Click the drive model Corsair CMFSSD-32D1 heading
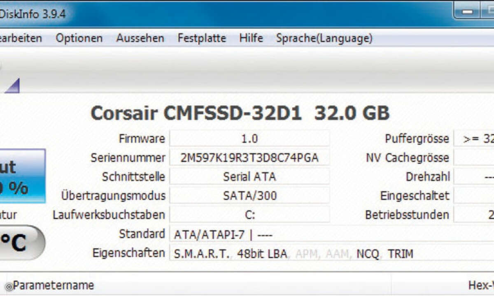 [240, 113]
